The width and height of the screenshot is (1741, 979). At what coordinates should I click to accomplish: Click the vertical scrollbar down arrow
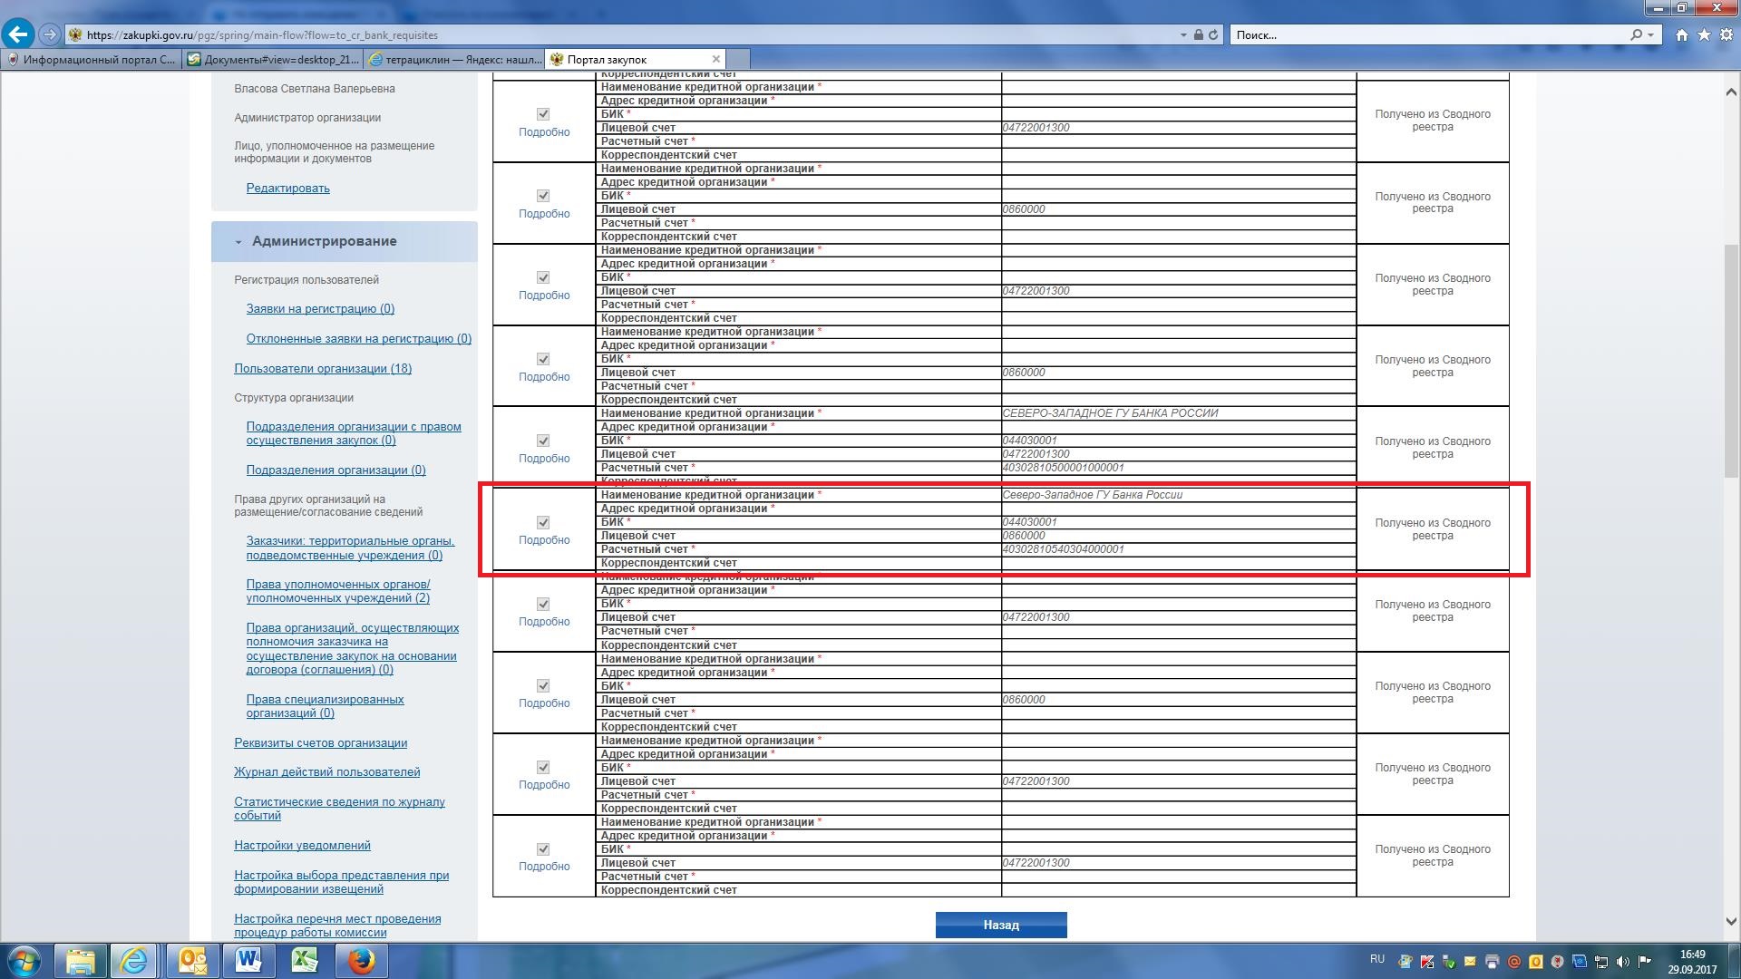(1730, 921)
